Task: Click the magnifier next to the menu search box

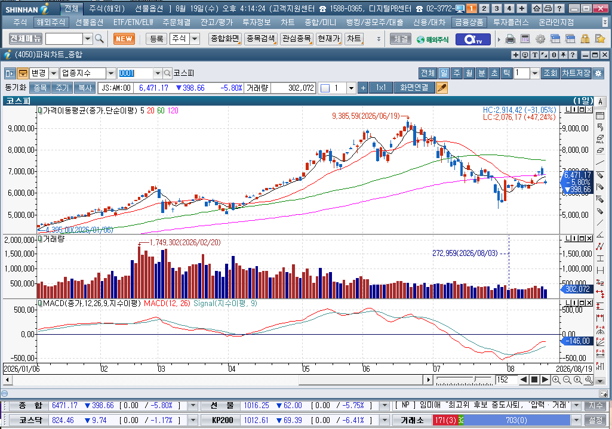Action: [99, 39]
